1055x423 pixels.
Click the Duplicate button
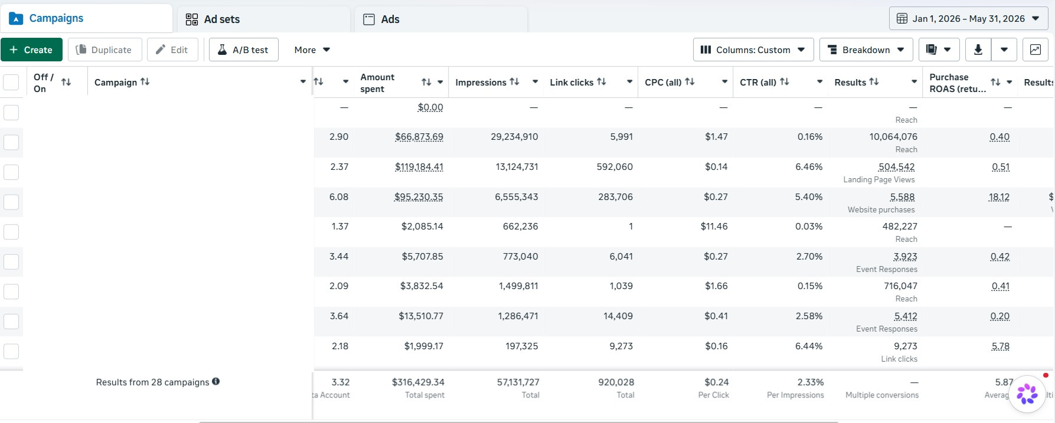[x=104, y=50]
